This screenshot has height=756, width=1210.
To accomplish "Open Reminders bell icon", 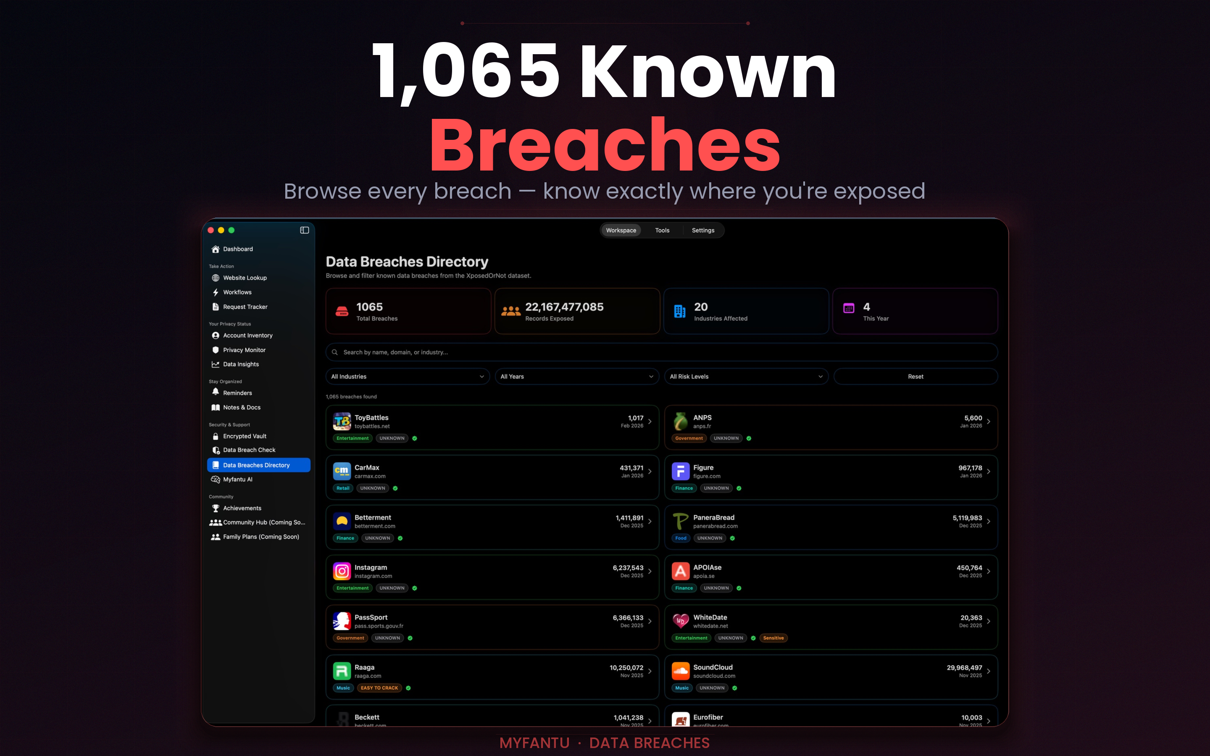I will [216, 393].
